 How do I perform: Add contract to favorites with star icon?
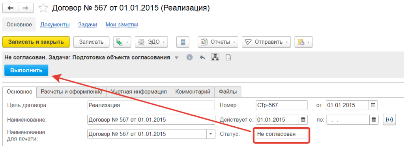[43, 8]
